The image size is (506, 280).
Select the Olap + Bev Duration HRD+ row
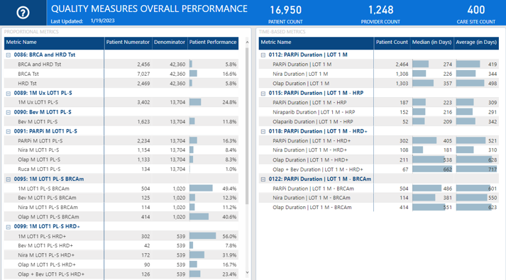coord(379,169)
